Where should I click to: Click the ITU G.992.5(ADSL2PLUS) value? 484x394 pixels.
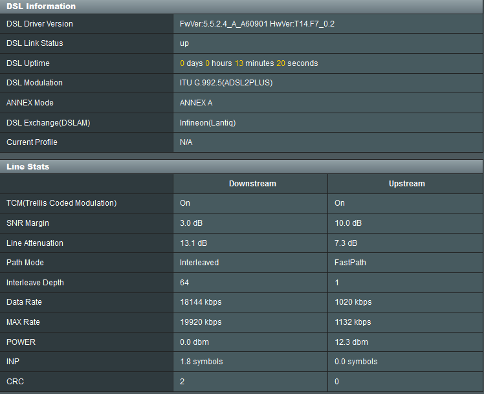226,83
